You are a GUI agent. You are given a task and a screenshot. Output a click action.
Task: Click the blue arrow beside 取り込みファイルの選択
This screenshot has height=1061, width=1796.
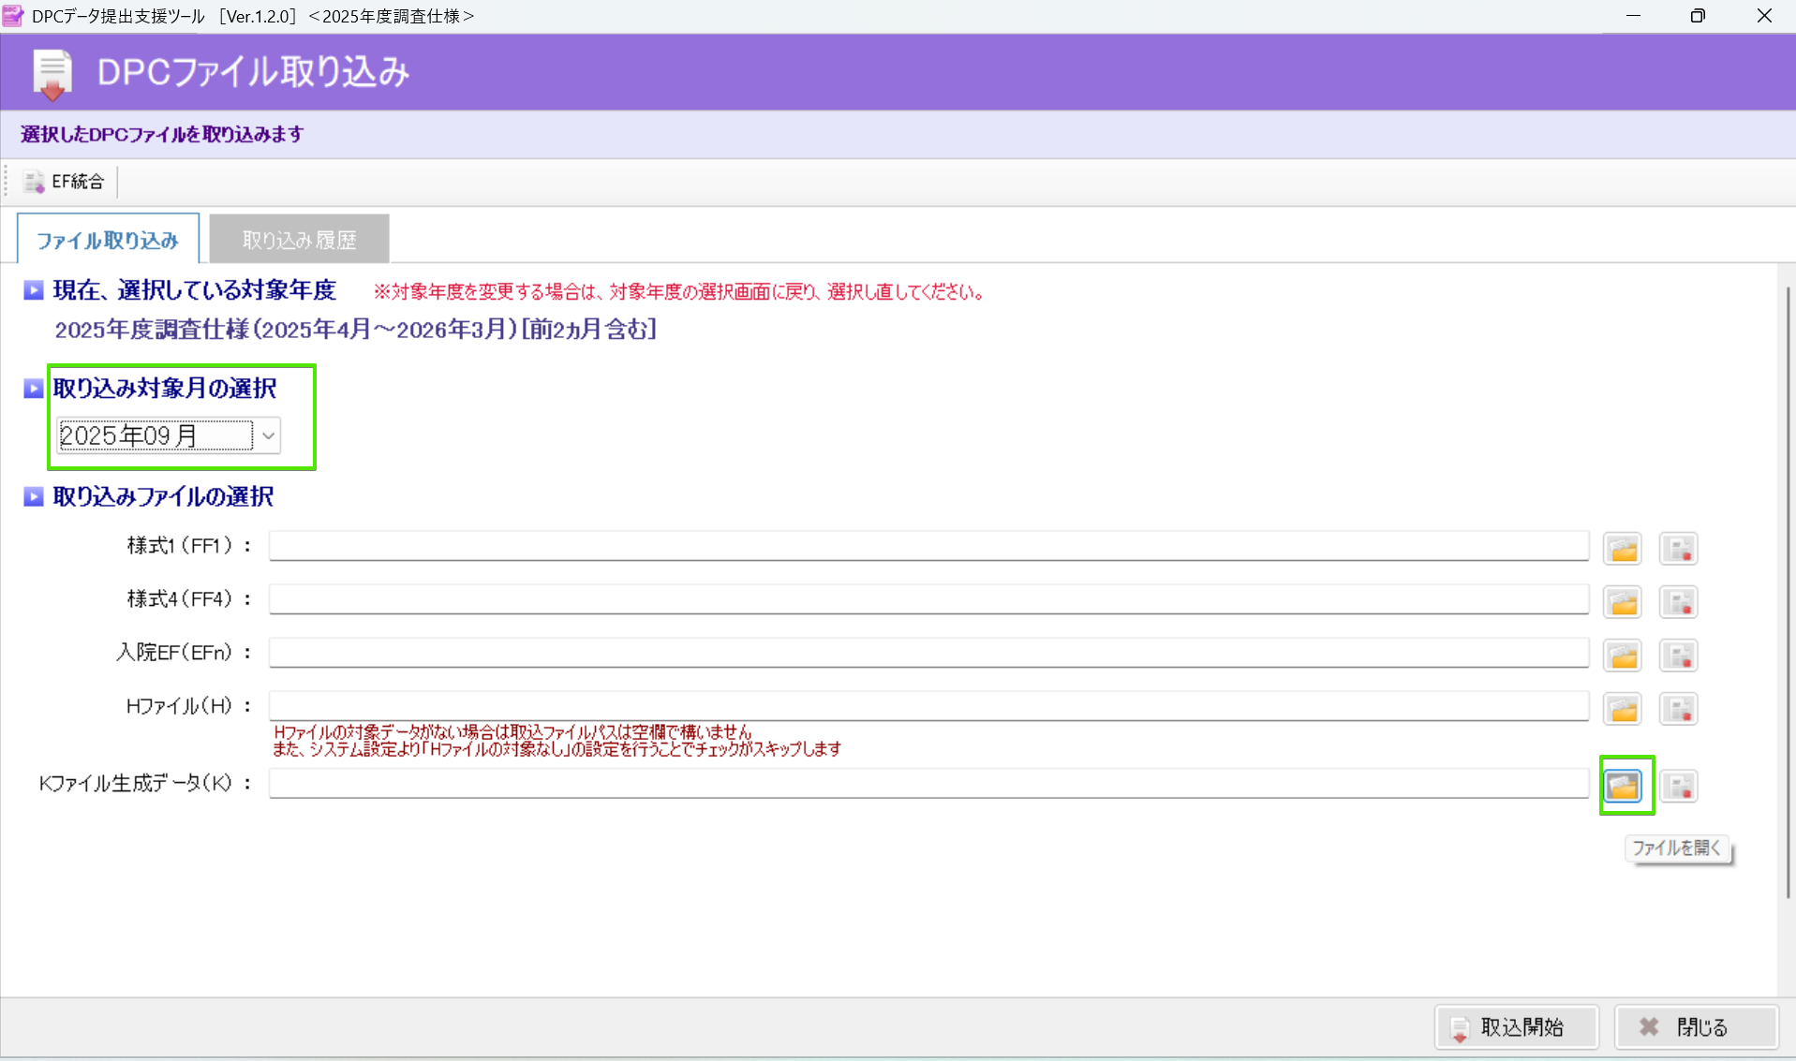(34, 496)
